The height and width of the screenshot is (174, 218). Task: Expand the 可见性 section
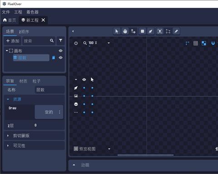pos(8,146)
